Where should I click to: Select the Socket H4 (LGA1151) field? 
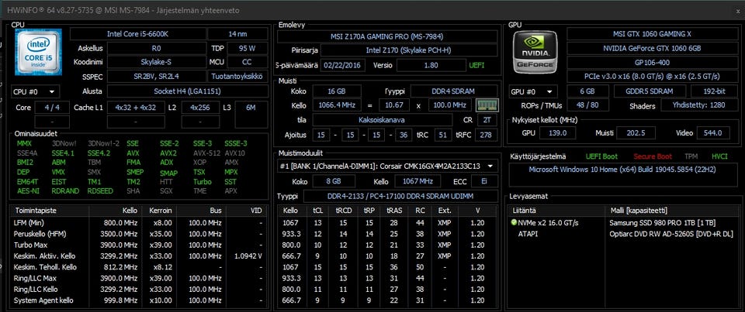(188, 91)
